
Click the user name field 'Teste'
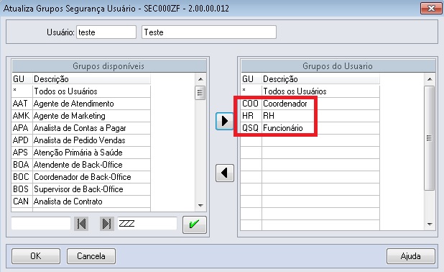[x=209, y=32]
